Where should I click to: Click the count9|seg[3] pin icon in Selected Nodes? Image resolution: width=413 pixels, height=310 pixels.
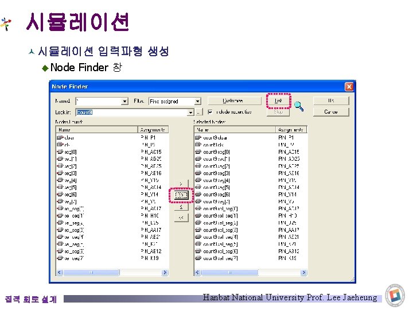coord(198,173)
